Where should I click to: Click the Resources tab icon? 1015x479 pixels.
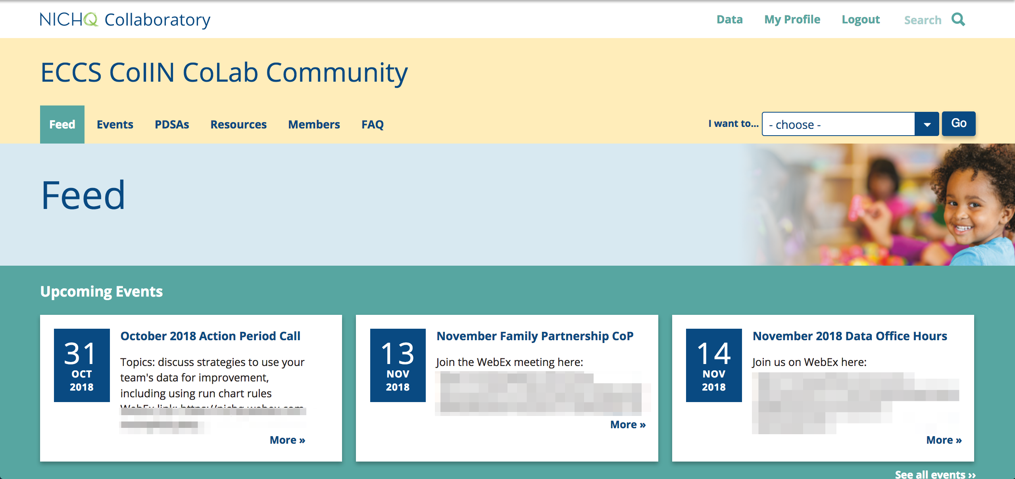coord(240,124)
